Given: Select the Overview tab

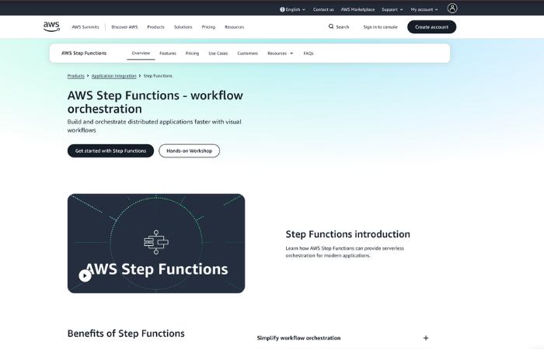Looking at the screenshot, I should coord(141,54).
